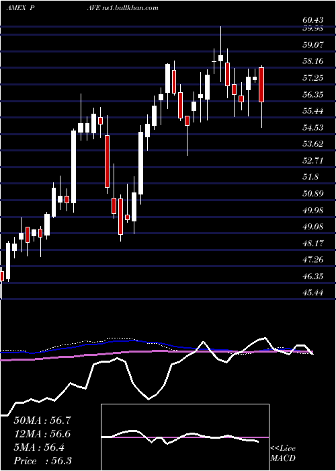Click the Price : 56.3 readout
This screenshot has width=336, height=471.
(42, 461)
